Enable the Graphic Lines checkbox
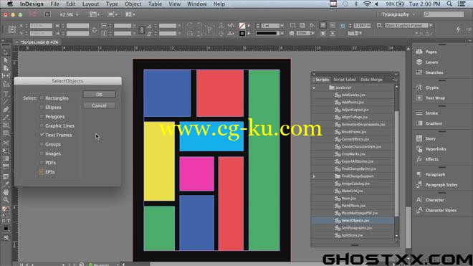Viewport: 473px width, 266px height. click(42, 125)
